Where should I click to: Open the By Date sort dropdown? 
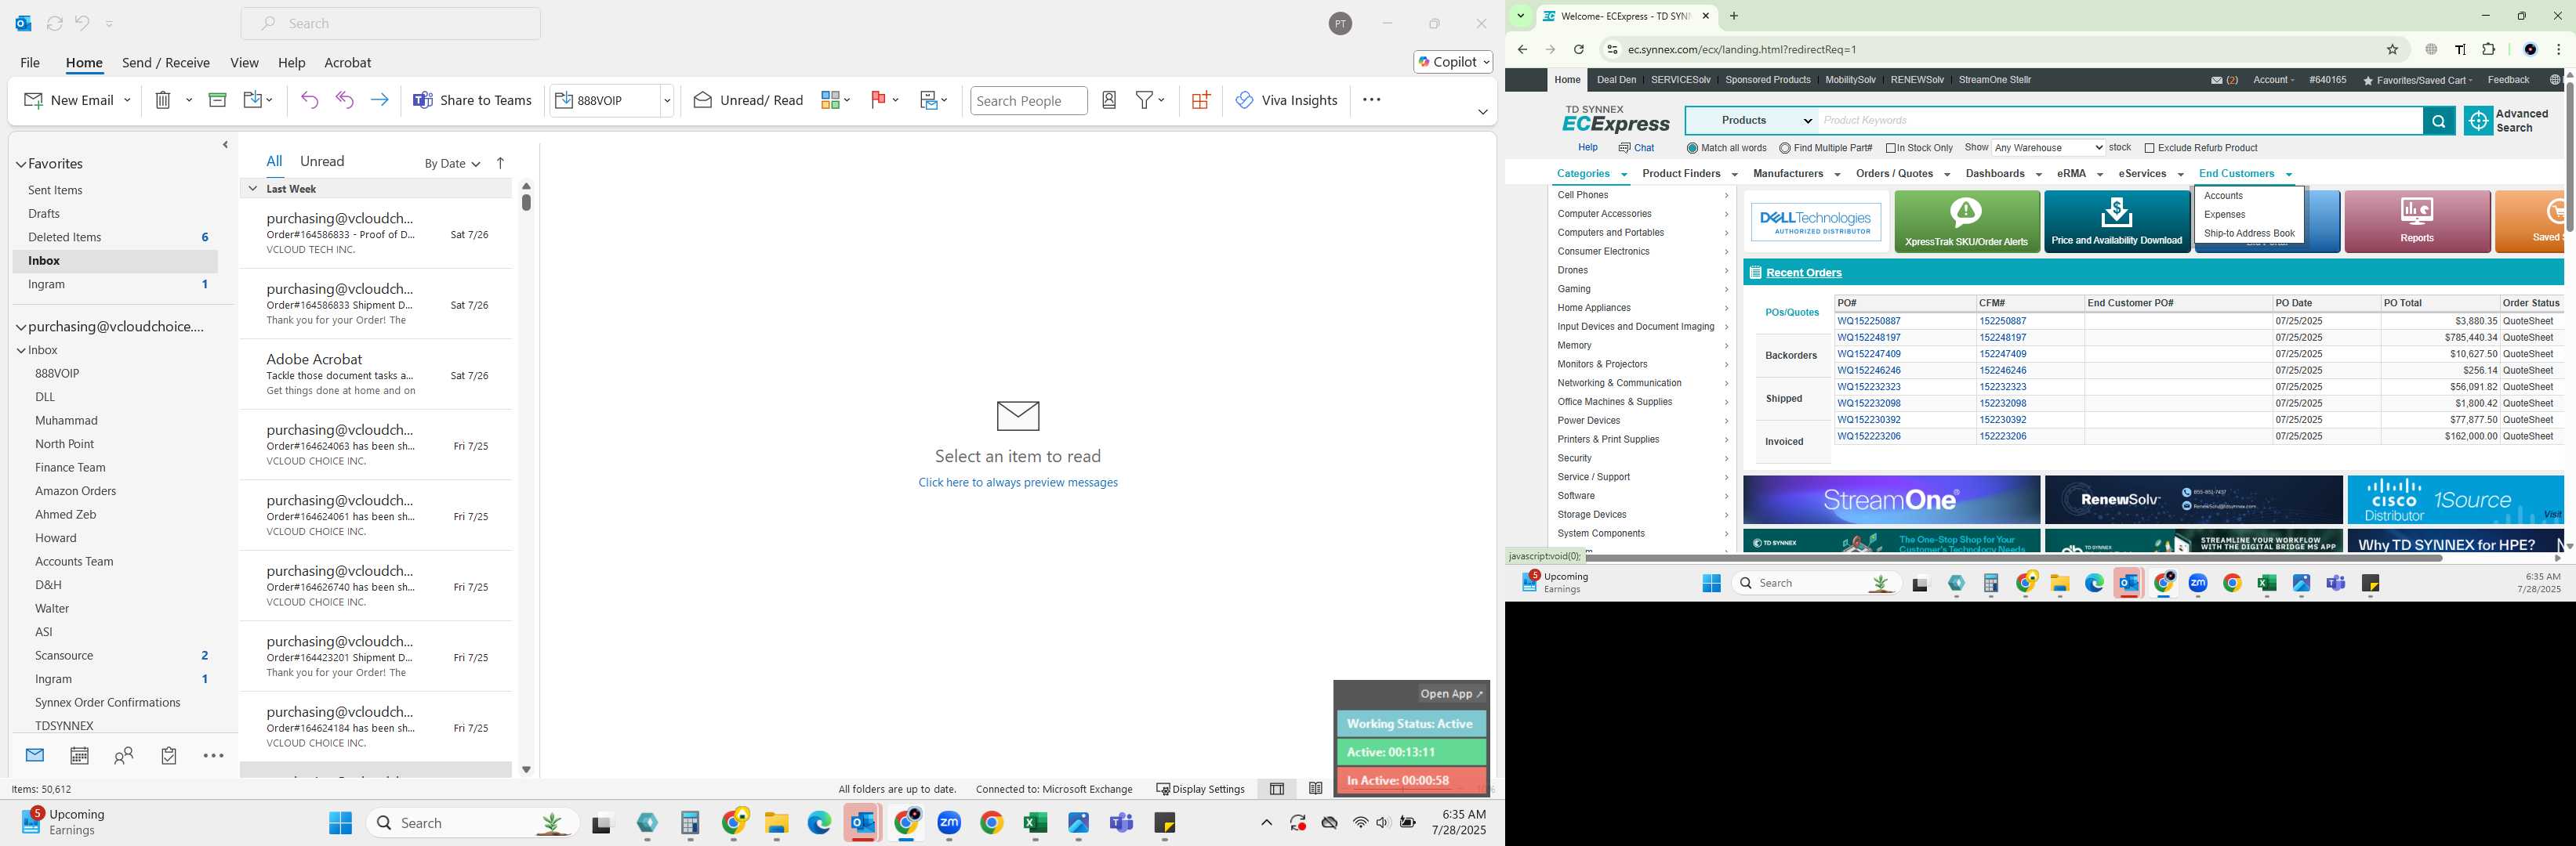coord(452,164)
